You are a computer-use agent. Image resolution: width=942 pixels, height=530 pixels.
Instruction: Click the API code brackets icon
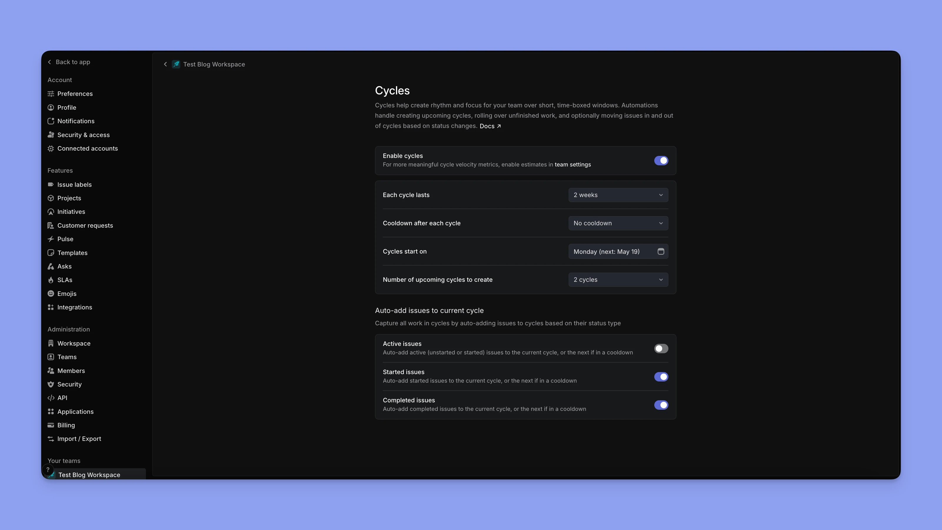point(51,398)
